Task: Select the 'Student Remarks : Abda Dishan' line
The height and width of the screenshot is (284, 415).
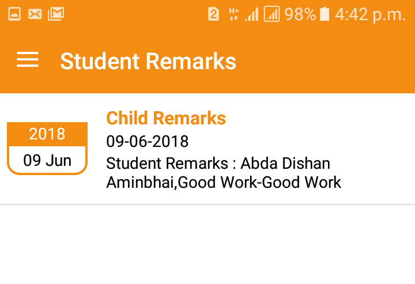Action: (218, 163)
